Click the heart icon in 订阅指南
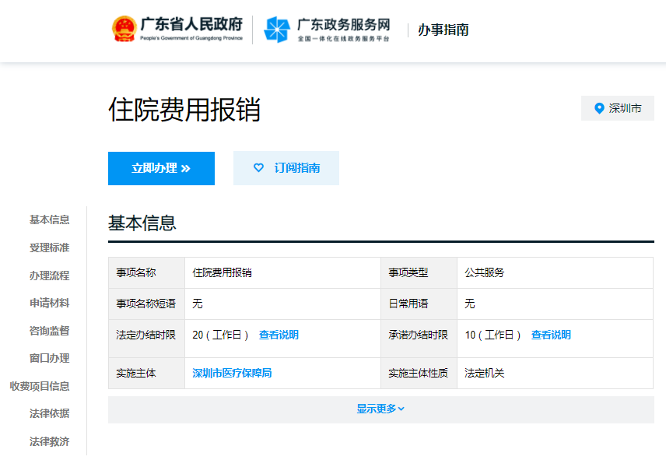The width and height of the screenshot is (666, 467). [x=259, y=168]
